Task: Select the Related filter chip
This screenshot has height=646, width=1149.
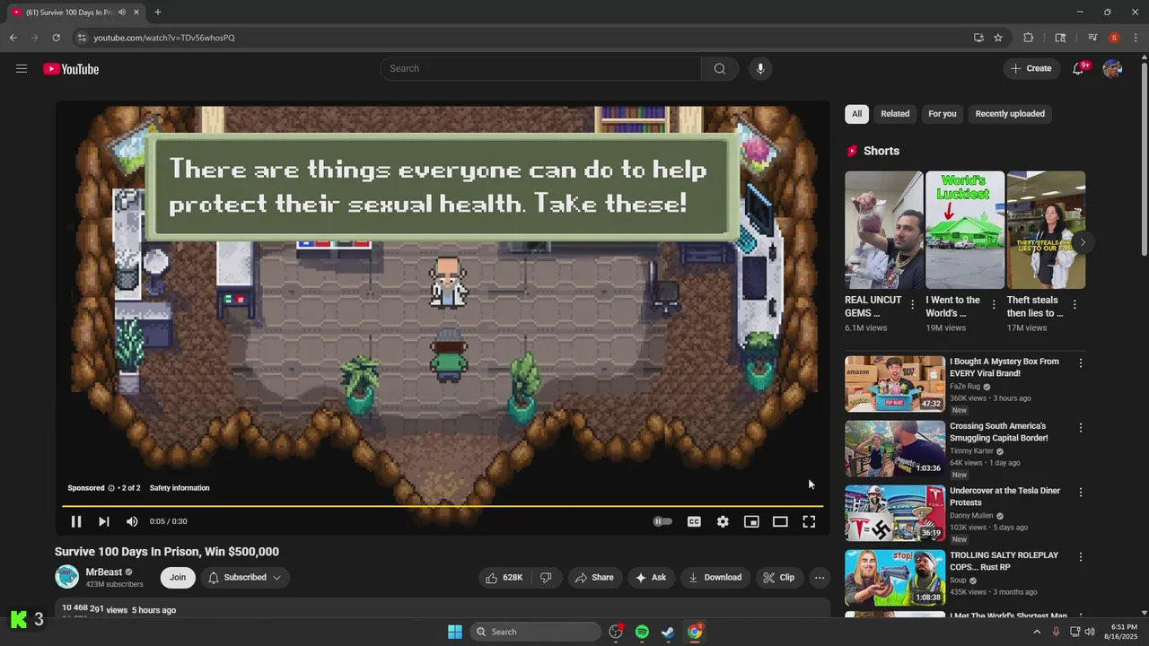Action: (x=895, y=114)
